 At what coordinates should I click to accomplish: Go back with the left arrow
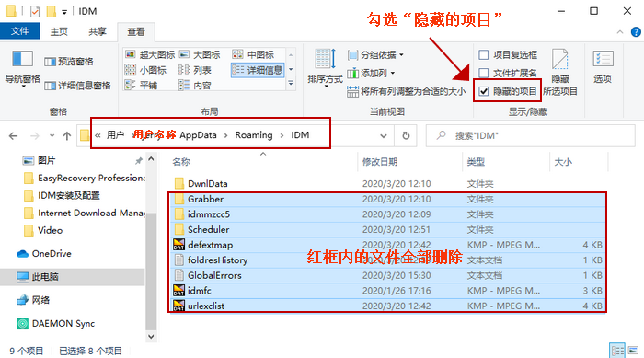[13, 135]
